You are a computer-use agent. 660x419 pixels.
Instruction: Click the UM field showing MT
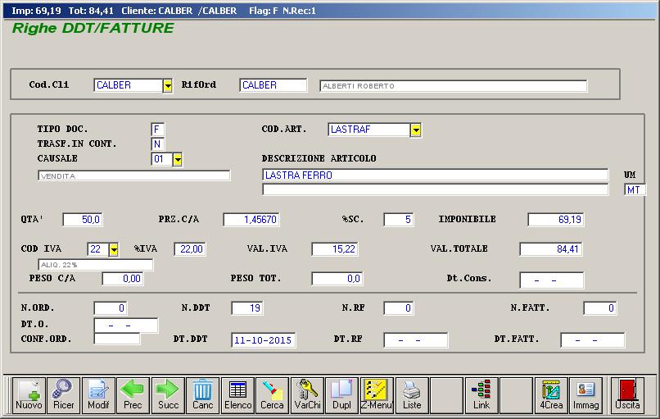635,189
